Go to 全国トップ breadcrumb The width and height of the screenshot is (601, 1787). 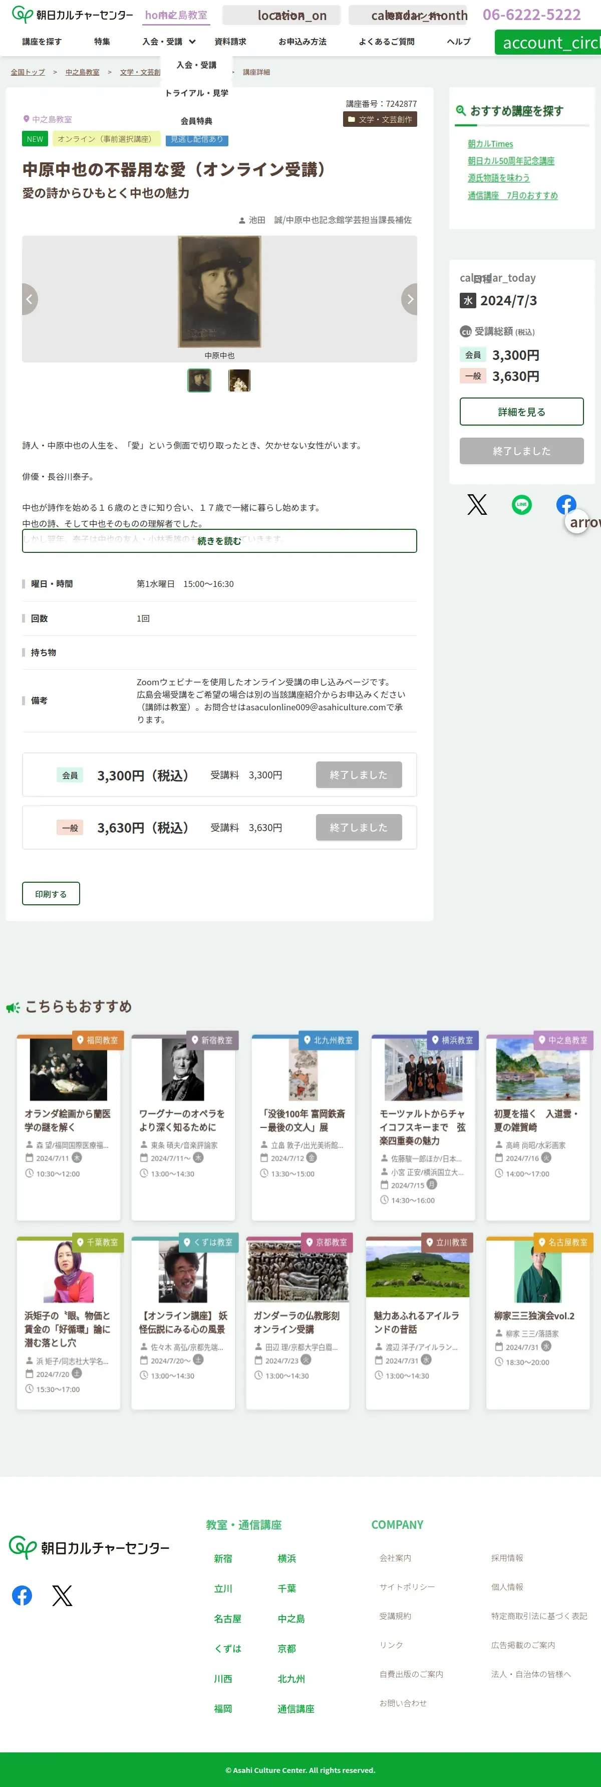click(x=28, y=72)
